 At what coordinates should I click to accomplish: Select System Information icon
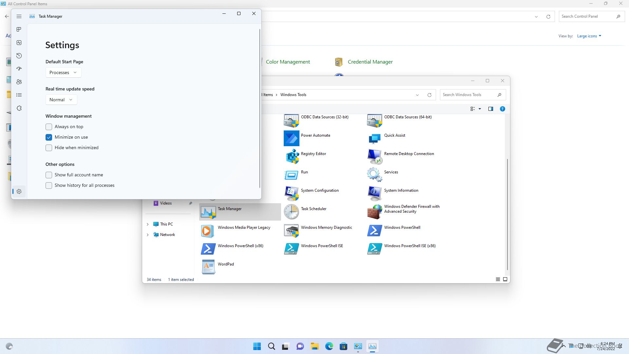pos(374,193)
